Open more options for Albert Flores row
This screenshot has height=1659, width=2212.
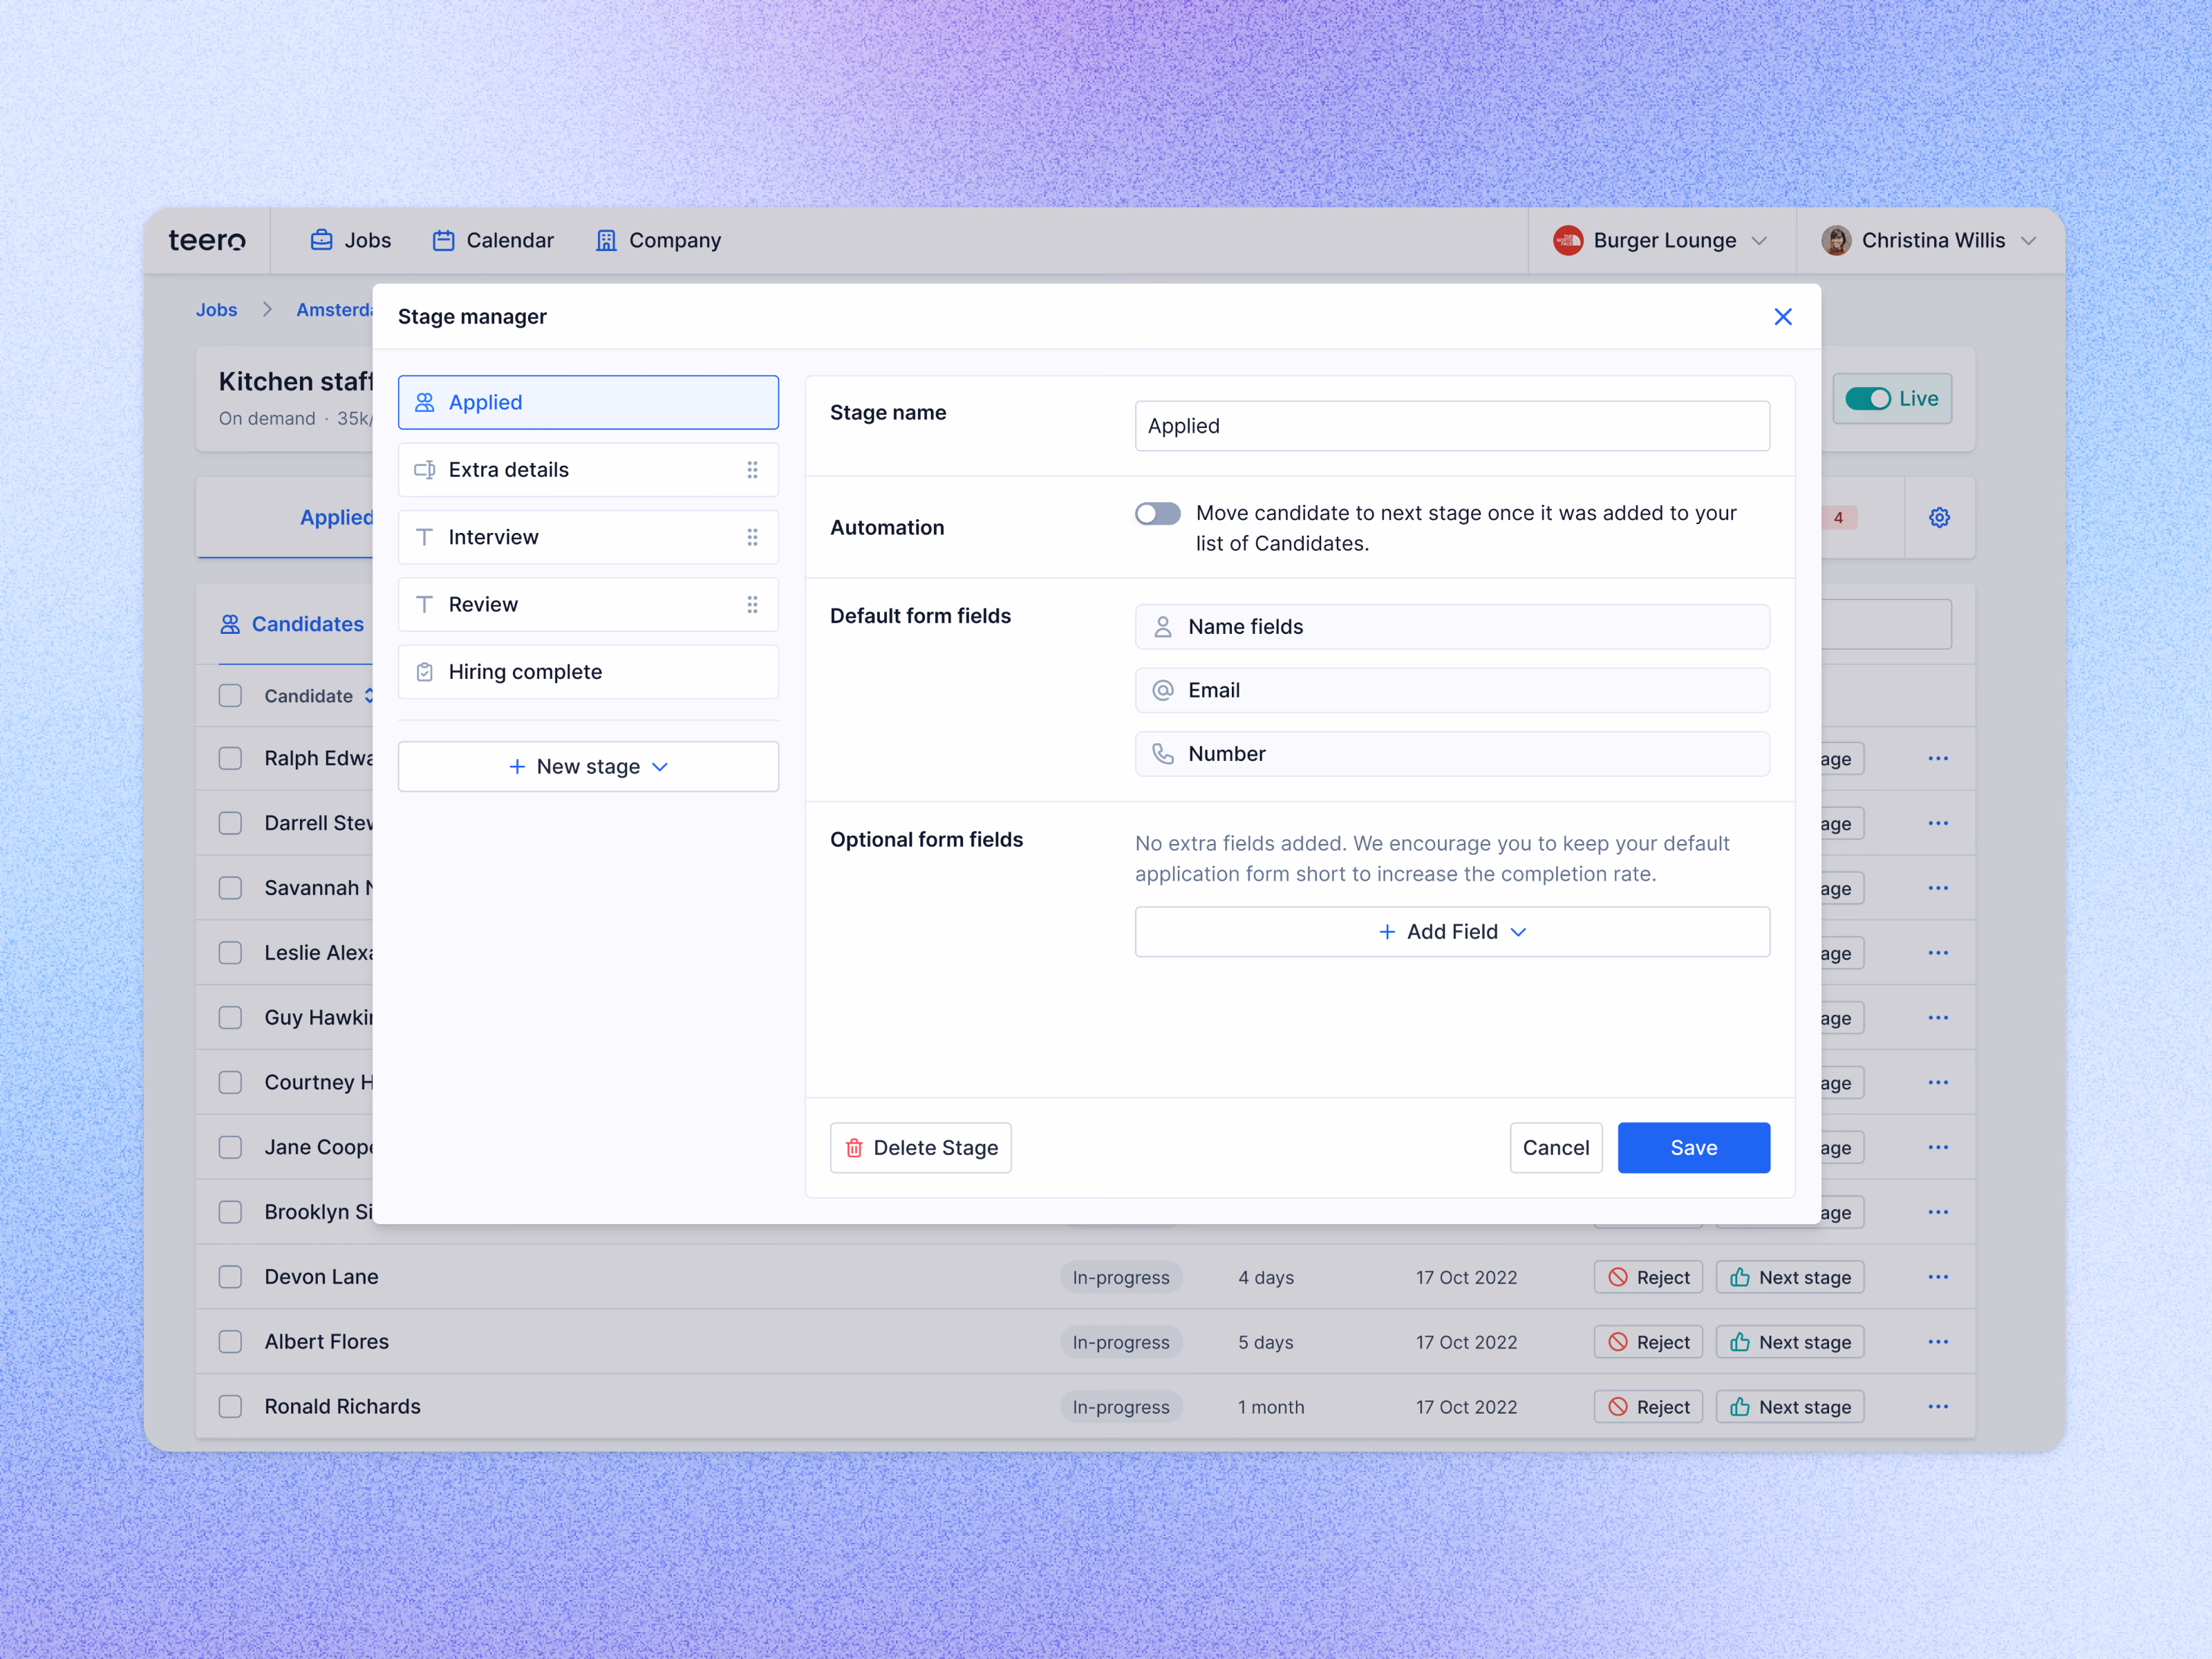(1938, 1342)
